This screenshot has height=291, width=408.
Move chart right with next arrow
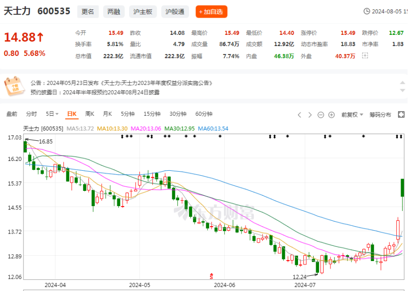[x=310, y=115]
